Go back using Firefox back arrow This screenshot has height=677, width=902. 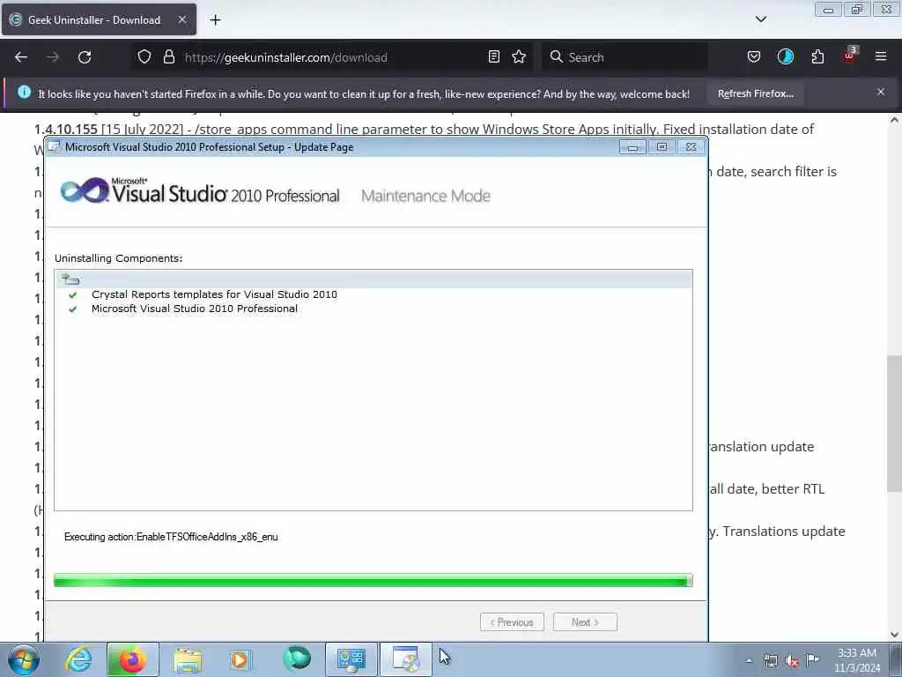21,57
